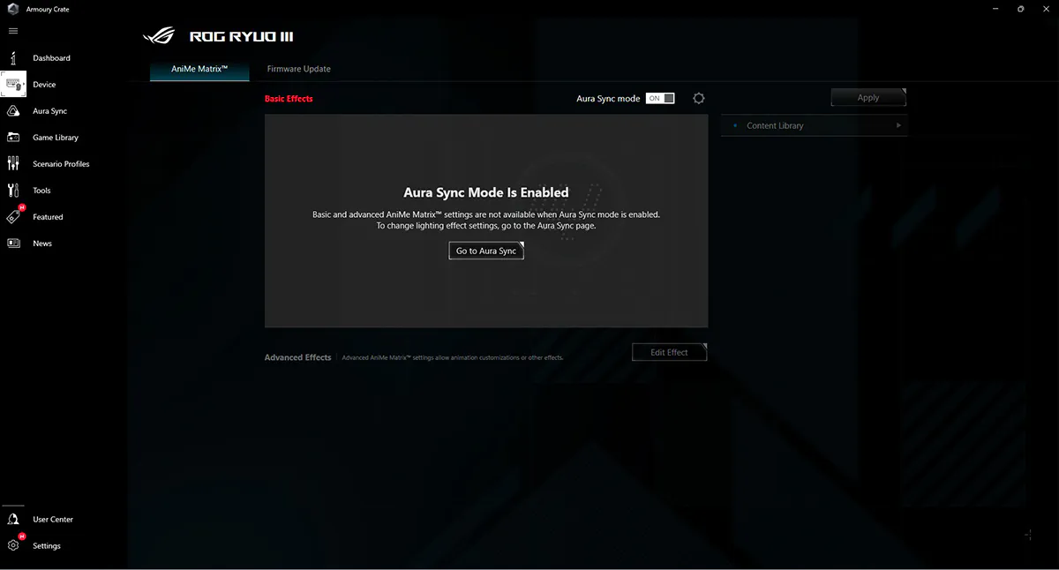Viewport: 1059px width, 570px height.
Task: Close the Armoury Crate window
Action: point(1047,9)
